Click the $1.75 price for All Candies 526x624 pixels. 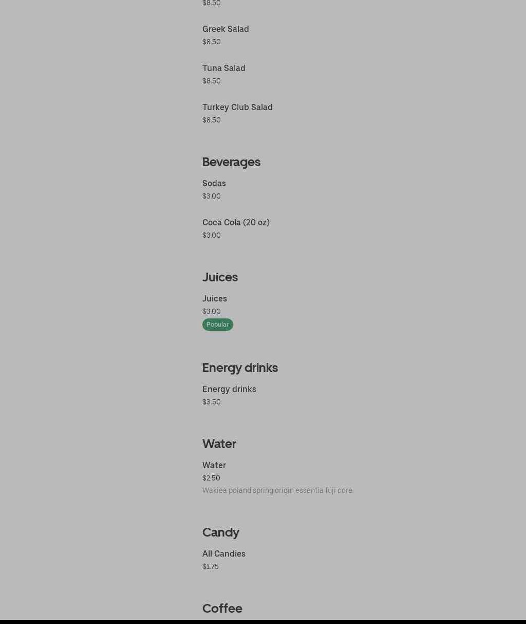pyautogui.click(x=211, y=566)
